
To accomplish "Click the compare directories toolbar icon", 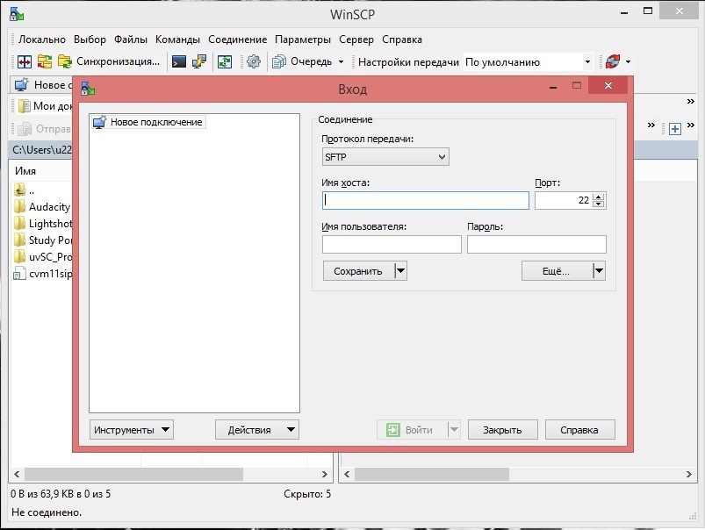I will point(25,61).
